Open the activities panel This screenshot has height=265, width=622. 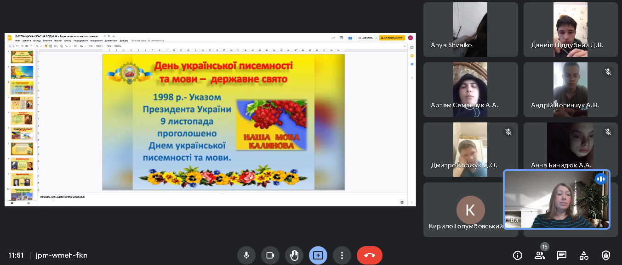[x=583, y=255]
